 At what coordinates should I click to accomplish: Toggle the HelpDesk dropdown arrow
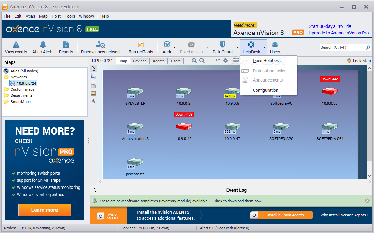(264, 47)
